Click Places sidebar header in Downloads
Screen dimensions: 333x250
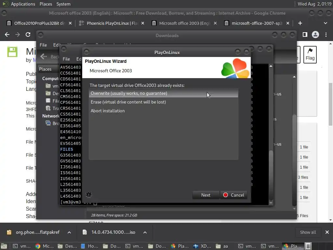point(45,69)
